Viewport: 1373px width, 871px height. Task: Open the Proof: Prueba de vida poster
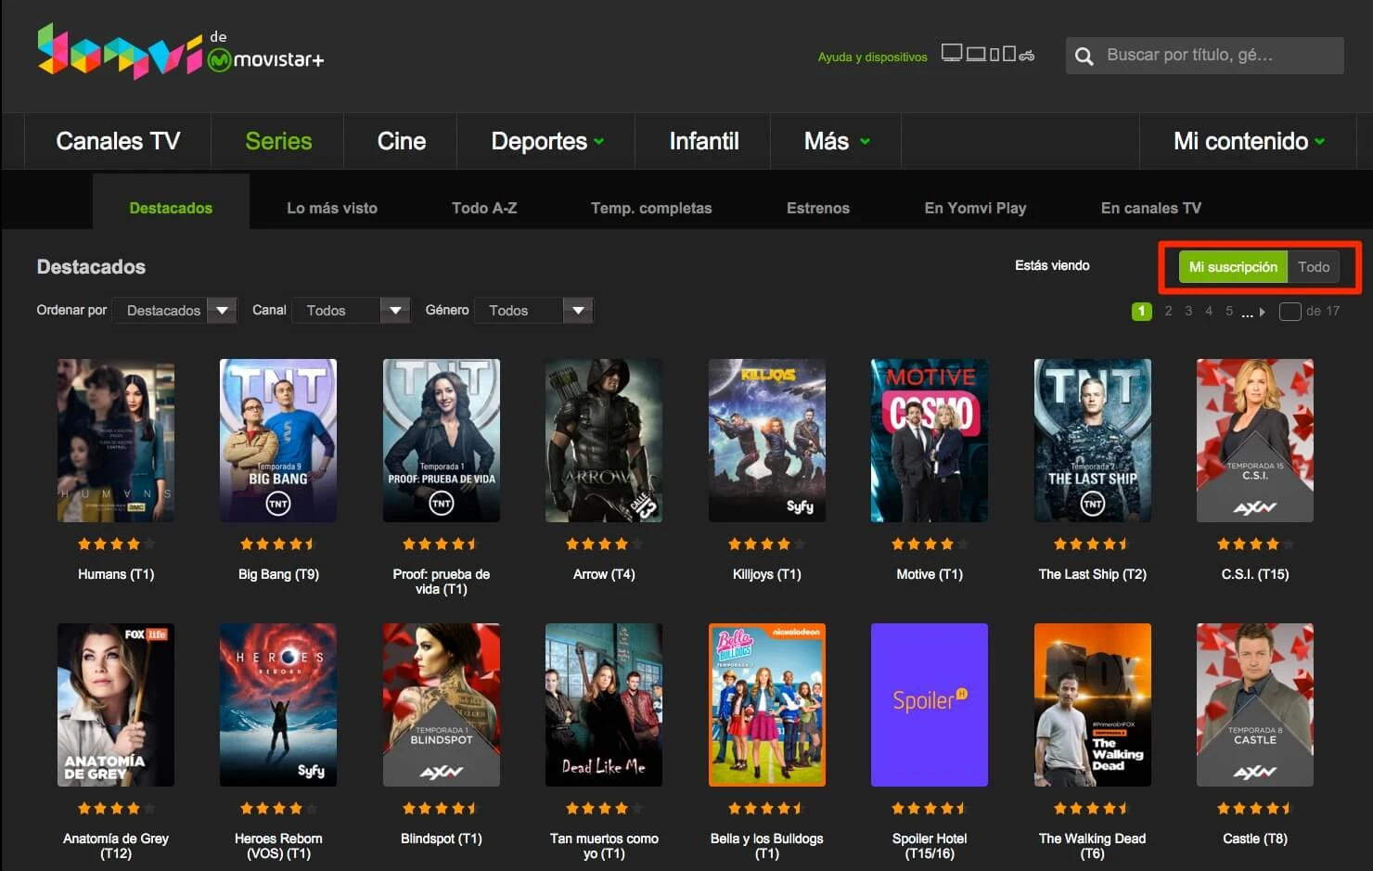pyautogui.click(x=442, y=441)
